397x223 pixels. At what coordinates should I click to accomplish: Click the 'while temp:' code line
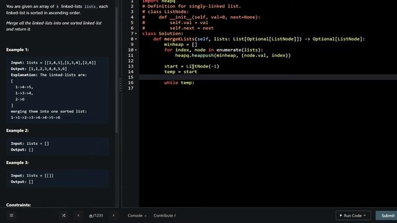[179, 82]
